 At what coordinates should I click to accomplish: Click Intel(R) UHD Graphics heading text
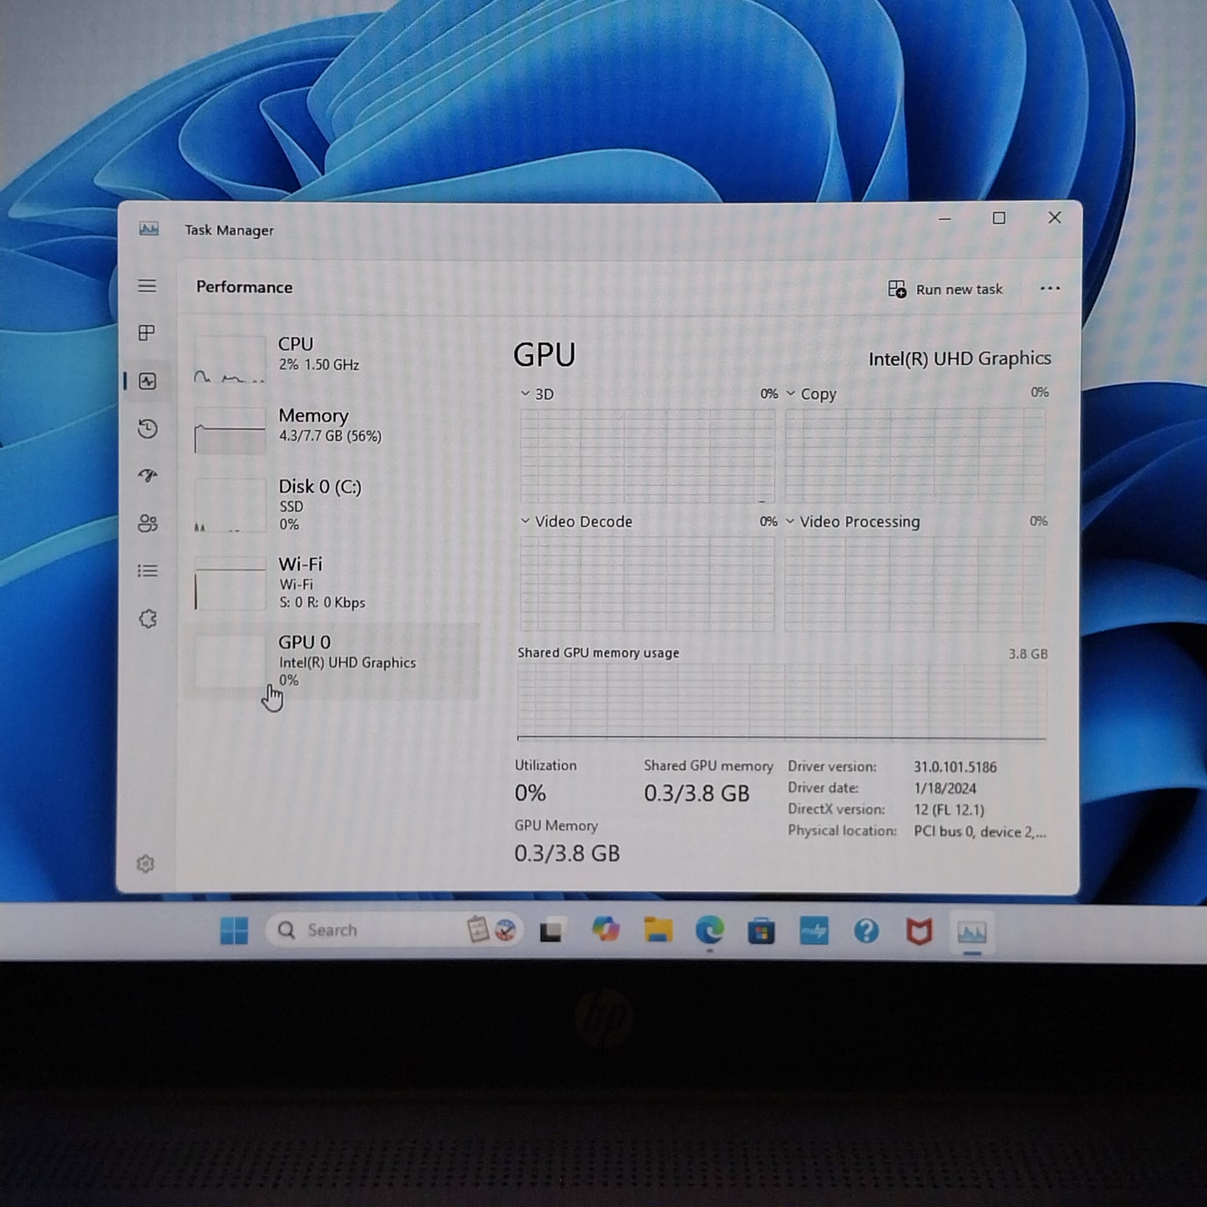point(960,358)
